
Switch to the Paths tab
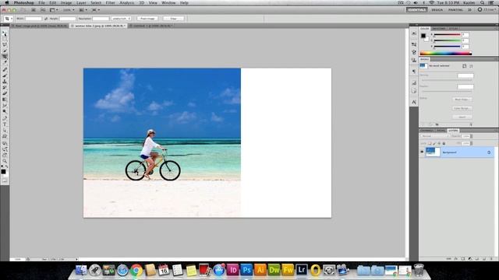click(x=441, y=131)
